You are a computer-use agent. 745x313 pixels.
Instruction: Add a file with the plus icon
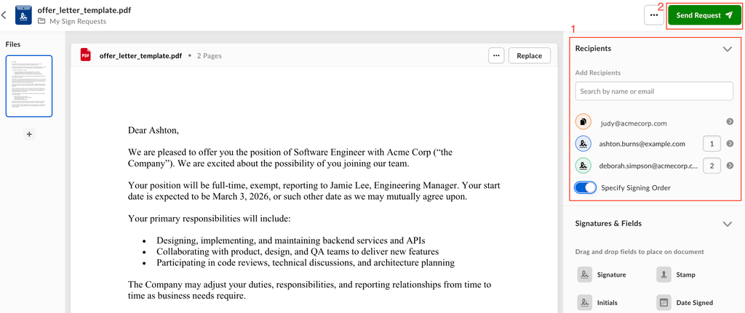click(x=29, y=134)
